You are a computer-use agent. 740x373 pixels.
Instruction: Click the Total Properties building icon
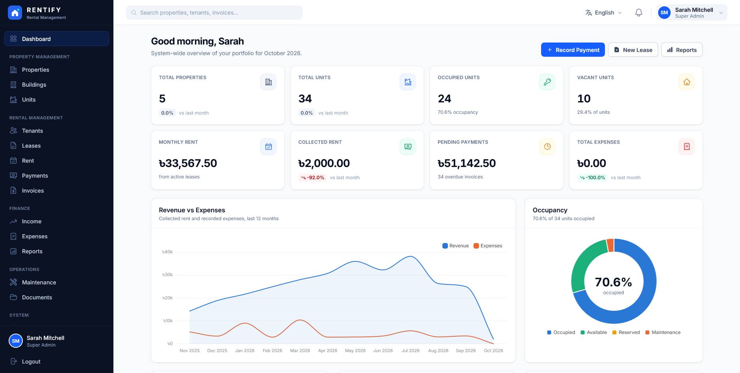(269, 82)
